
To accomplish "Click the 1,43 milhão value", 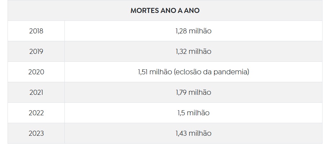I will point(193,134).
